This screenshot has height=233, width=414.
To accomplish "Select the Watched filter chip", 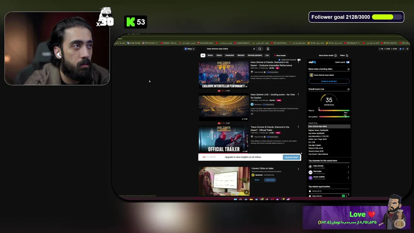I will coord(241,55).
